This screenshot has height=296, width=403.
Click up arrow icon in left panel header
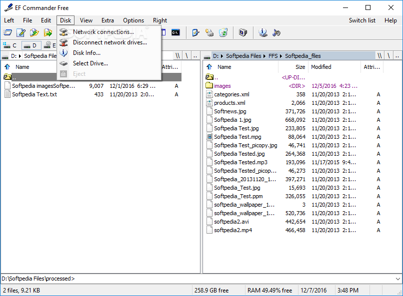7,67
